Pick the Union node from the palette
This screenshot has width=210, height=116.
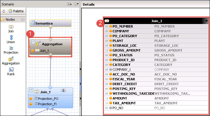point(11,39)
